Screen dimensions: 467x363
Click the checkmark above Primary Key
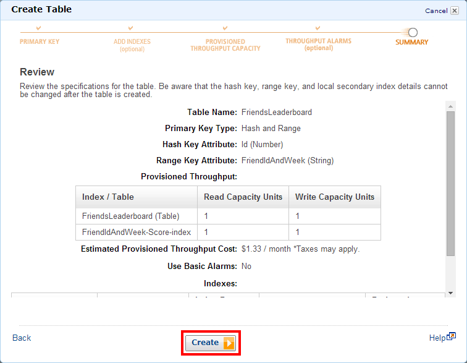point(39,28)
